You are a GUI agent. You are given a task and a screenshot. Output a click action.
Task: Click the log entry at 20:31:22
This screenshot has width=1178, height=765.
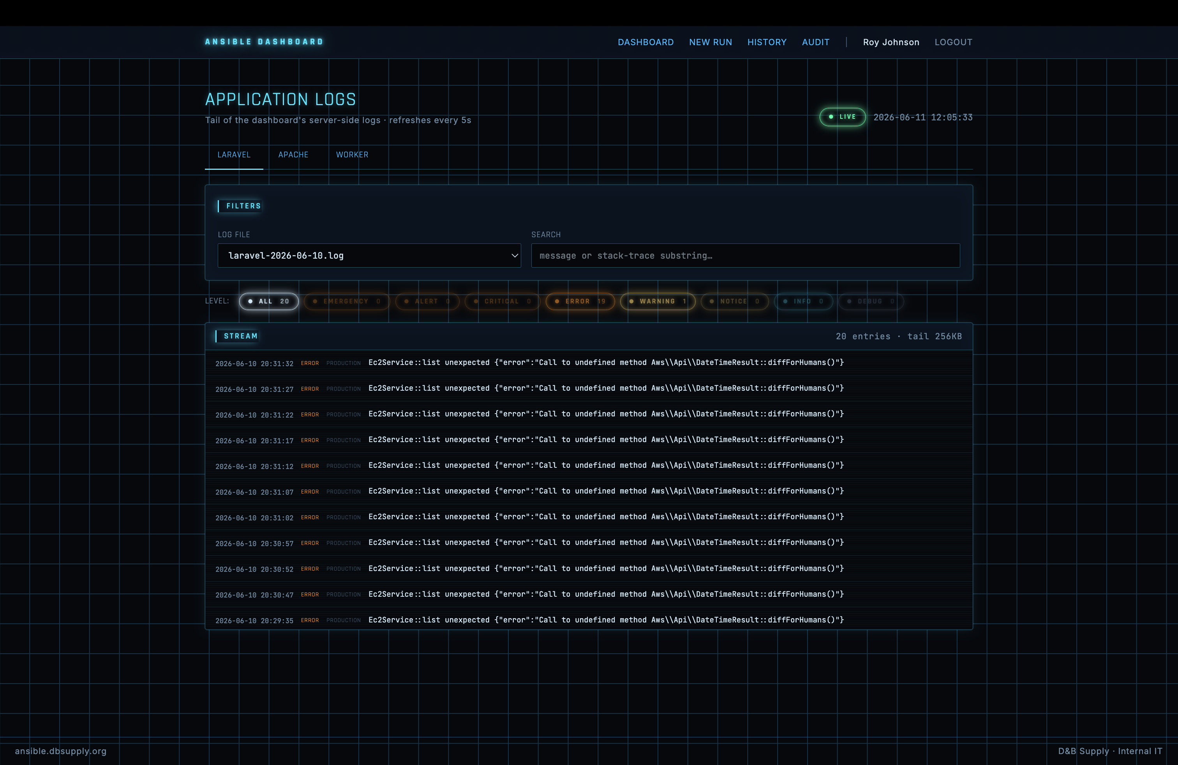[x=589, y=415]
